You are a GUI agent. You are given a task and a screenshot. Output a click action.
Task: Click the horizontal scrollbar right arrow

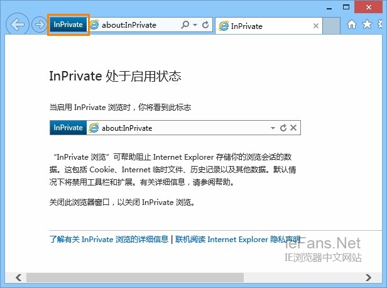click(368, 277)
